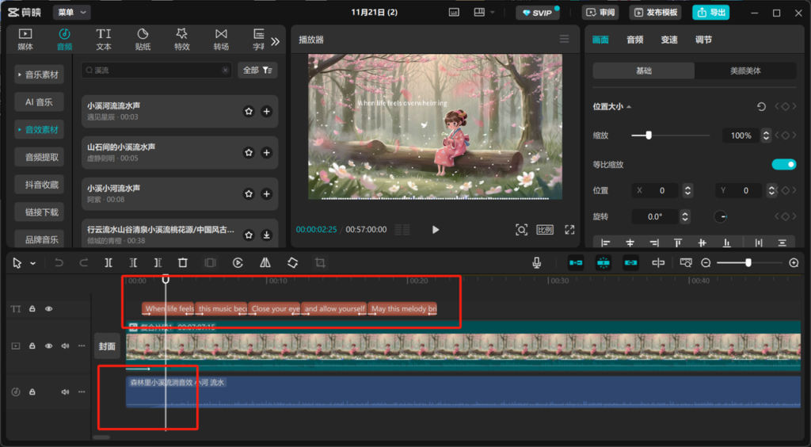Clear the search text with the x icon
Screen dimensions: 811x447
pos(226,70)
